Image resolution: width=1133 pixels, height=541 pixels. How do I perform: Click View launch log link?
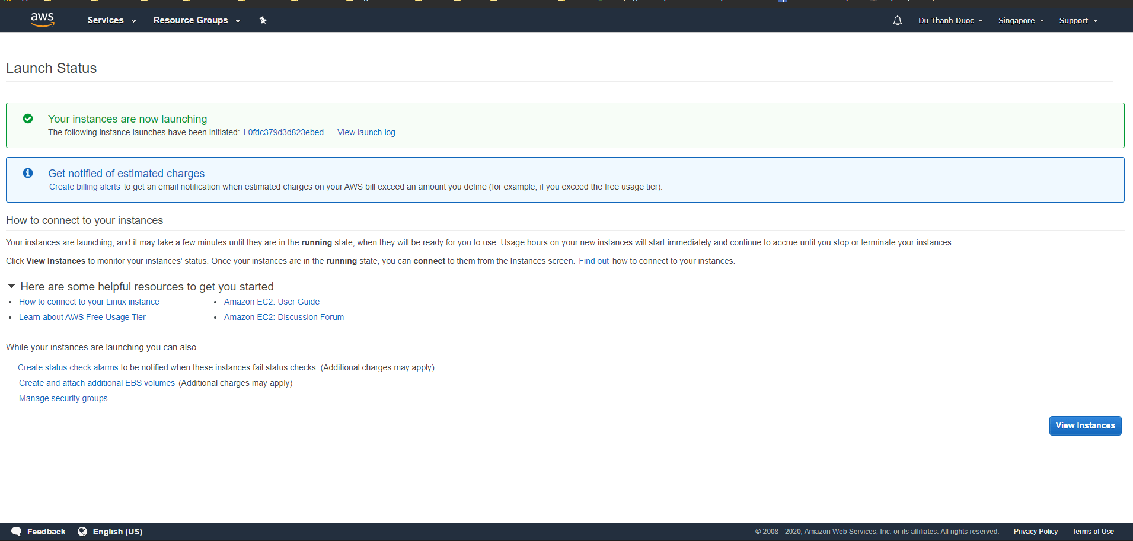coord(366,132)
